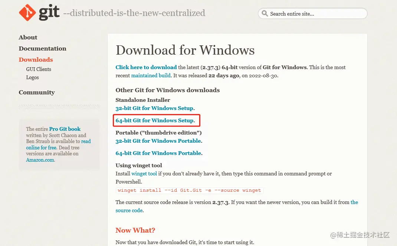The width and height of the screenshot is (397, 246).
Task: Open the Community section
Action: point(37,92)
